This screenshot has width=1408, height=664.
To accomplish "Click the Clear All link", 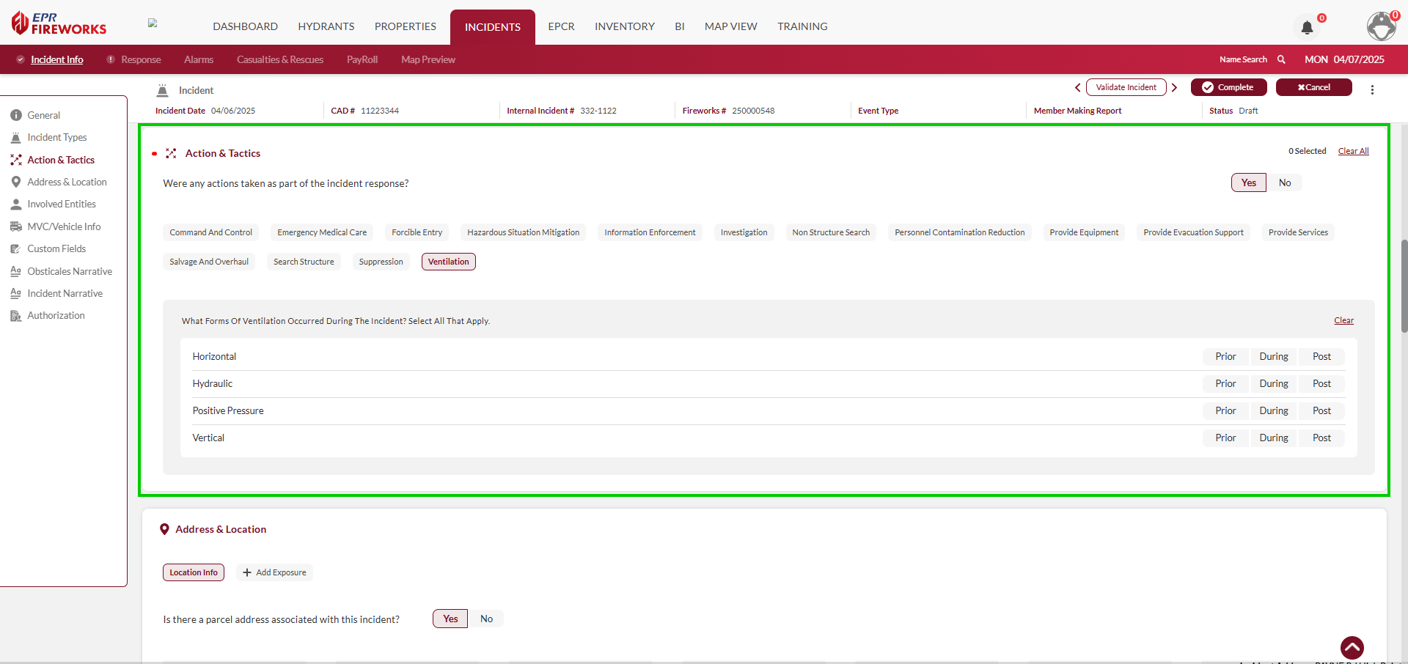I will 1353,151.
